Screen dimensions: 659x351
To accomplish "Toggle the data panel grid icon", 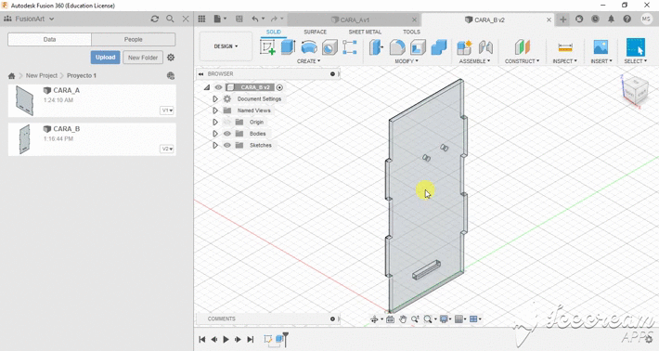I will (x=201, y=19).
